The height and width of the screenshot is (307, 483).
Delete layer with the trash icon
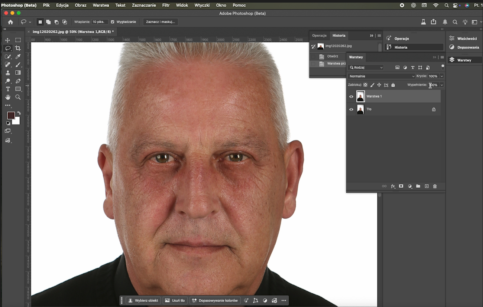435,186
